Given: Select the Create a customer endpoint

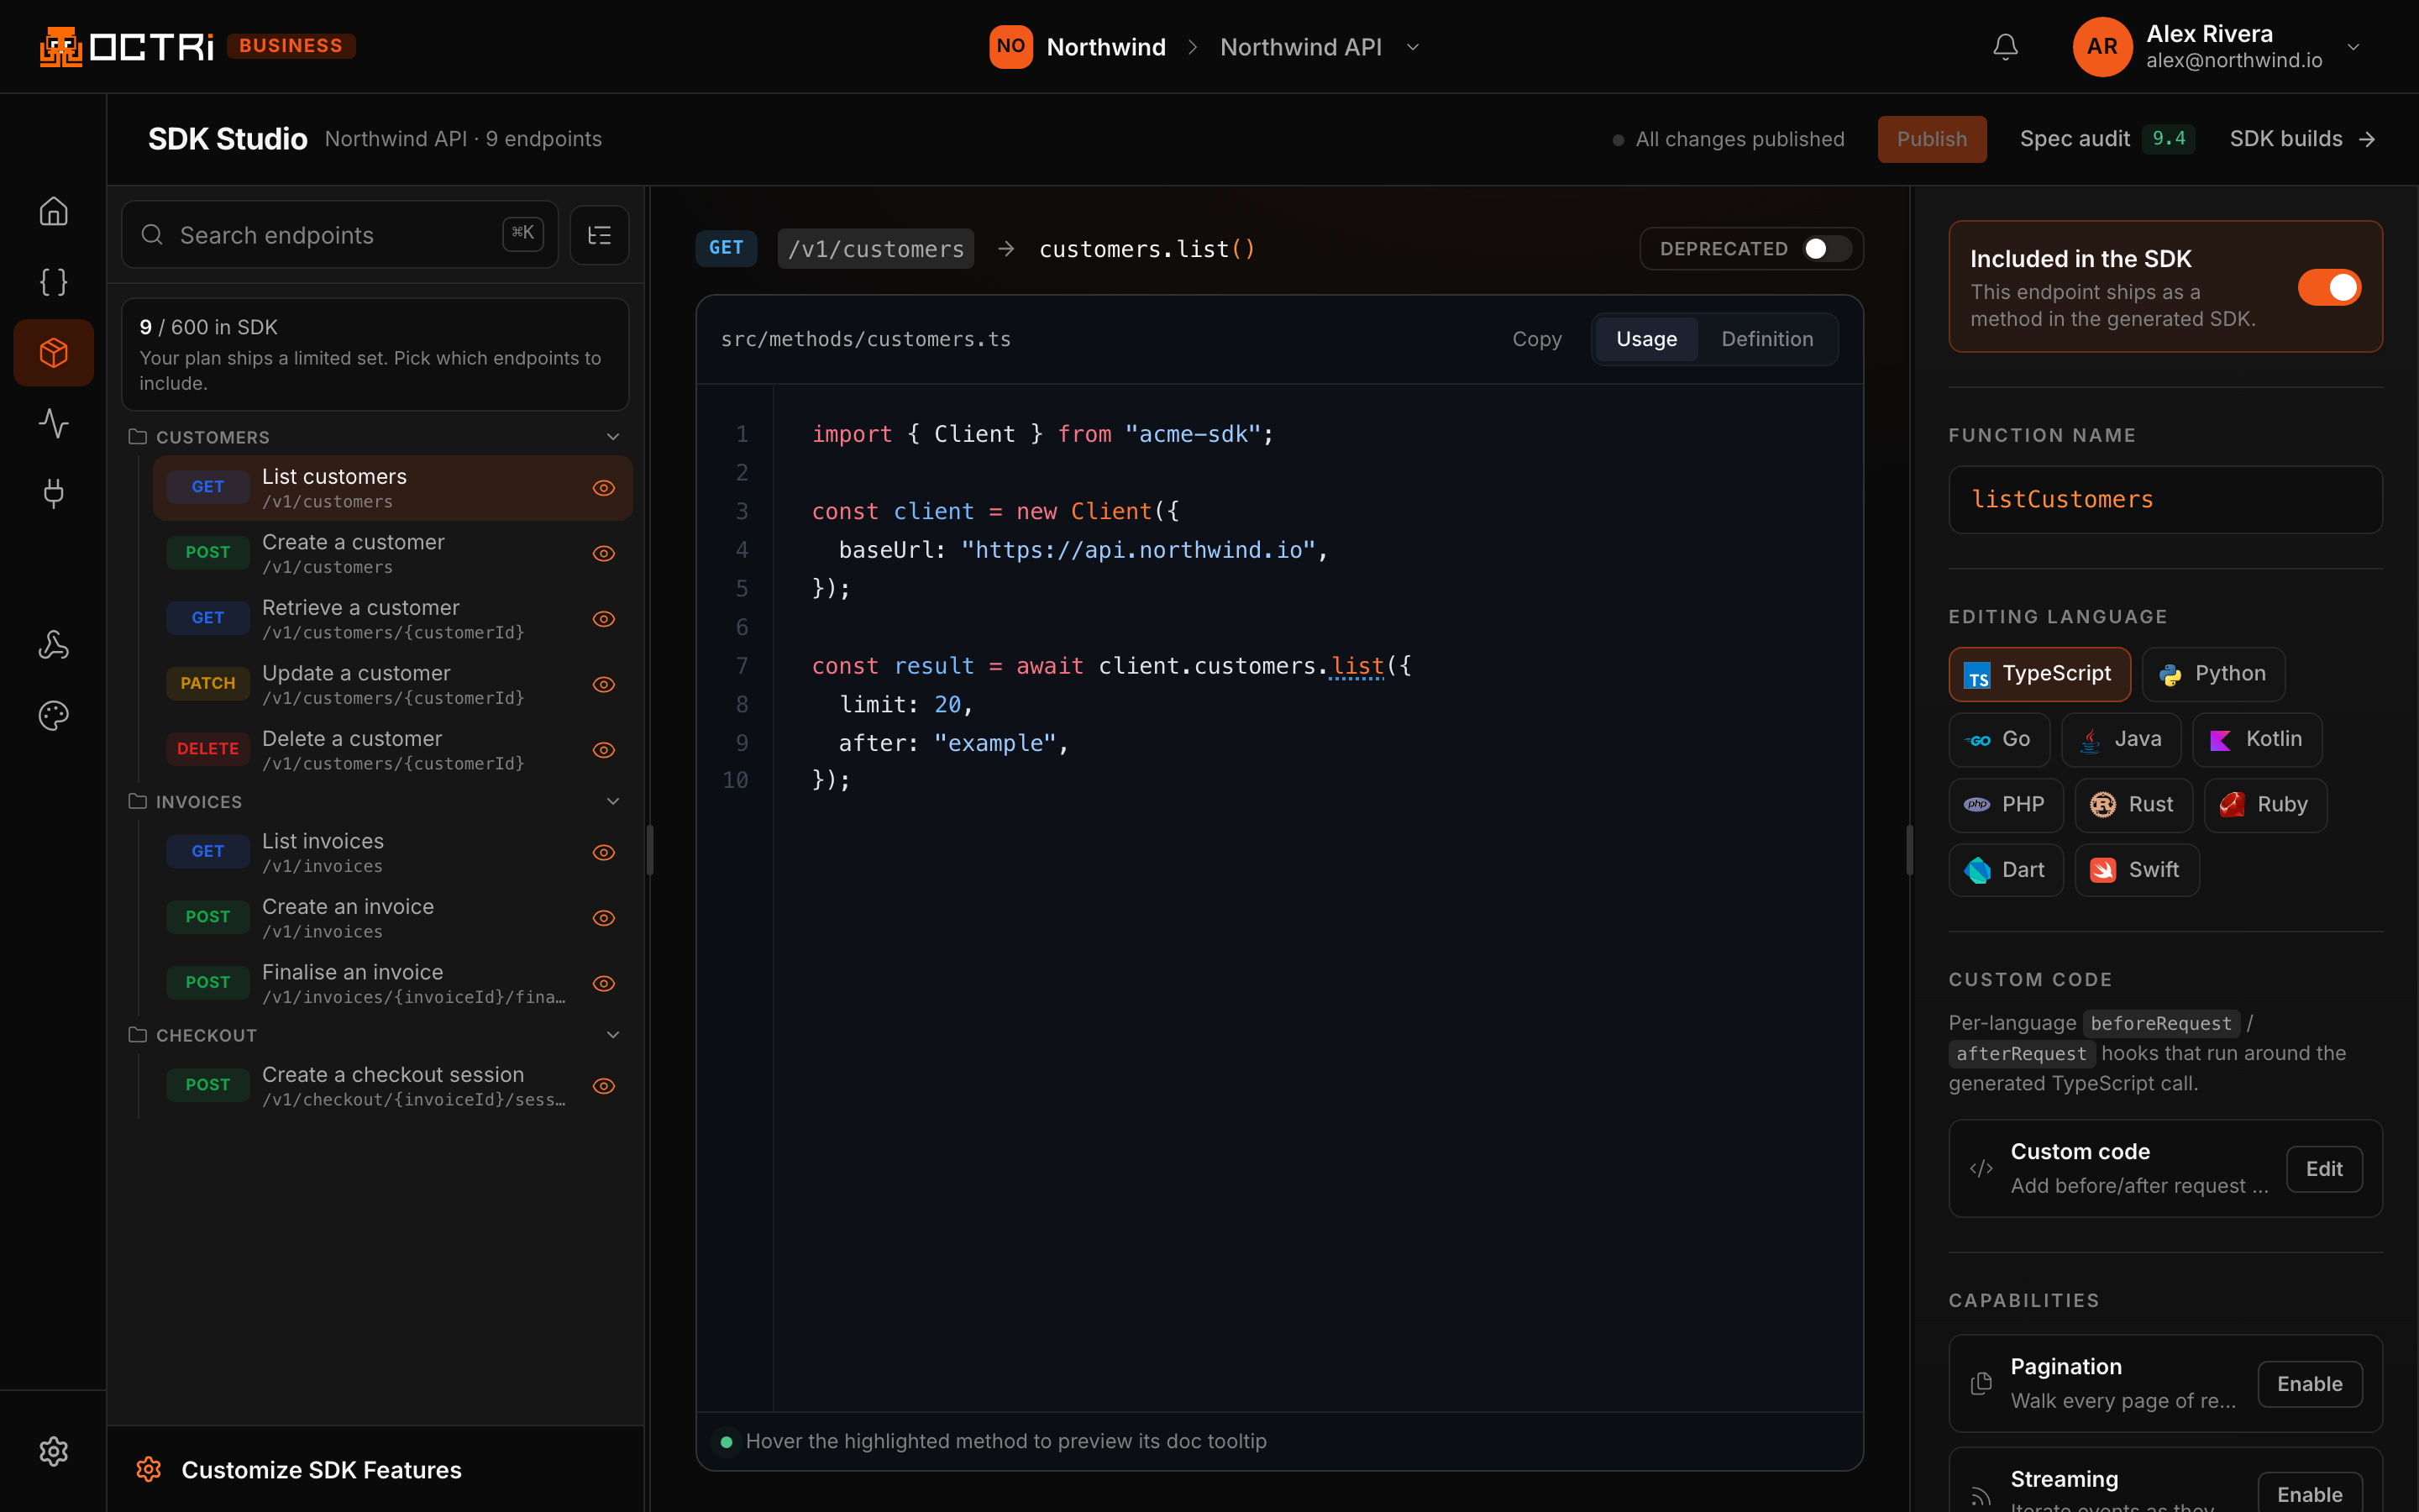Looking at the screenshot, I should click(393, 554).
